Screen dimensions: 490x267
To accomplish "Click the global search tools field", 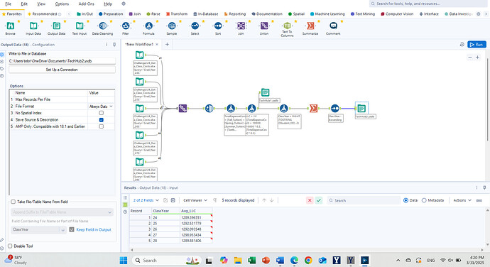I will [428, 4].
